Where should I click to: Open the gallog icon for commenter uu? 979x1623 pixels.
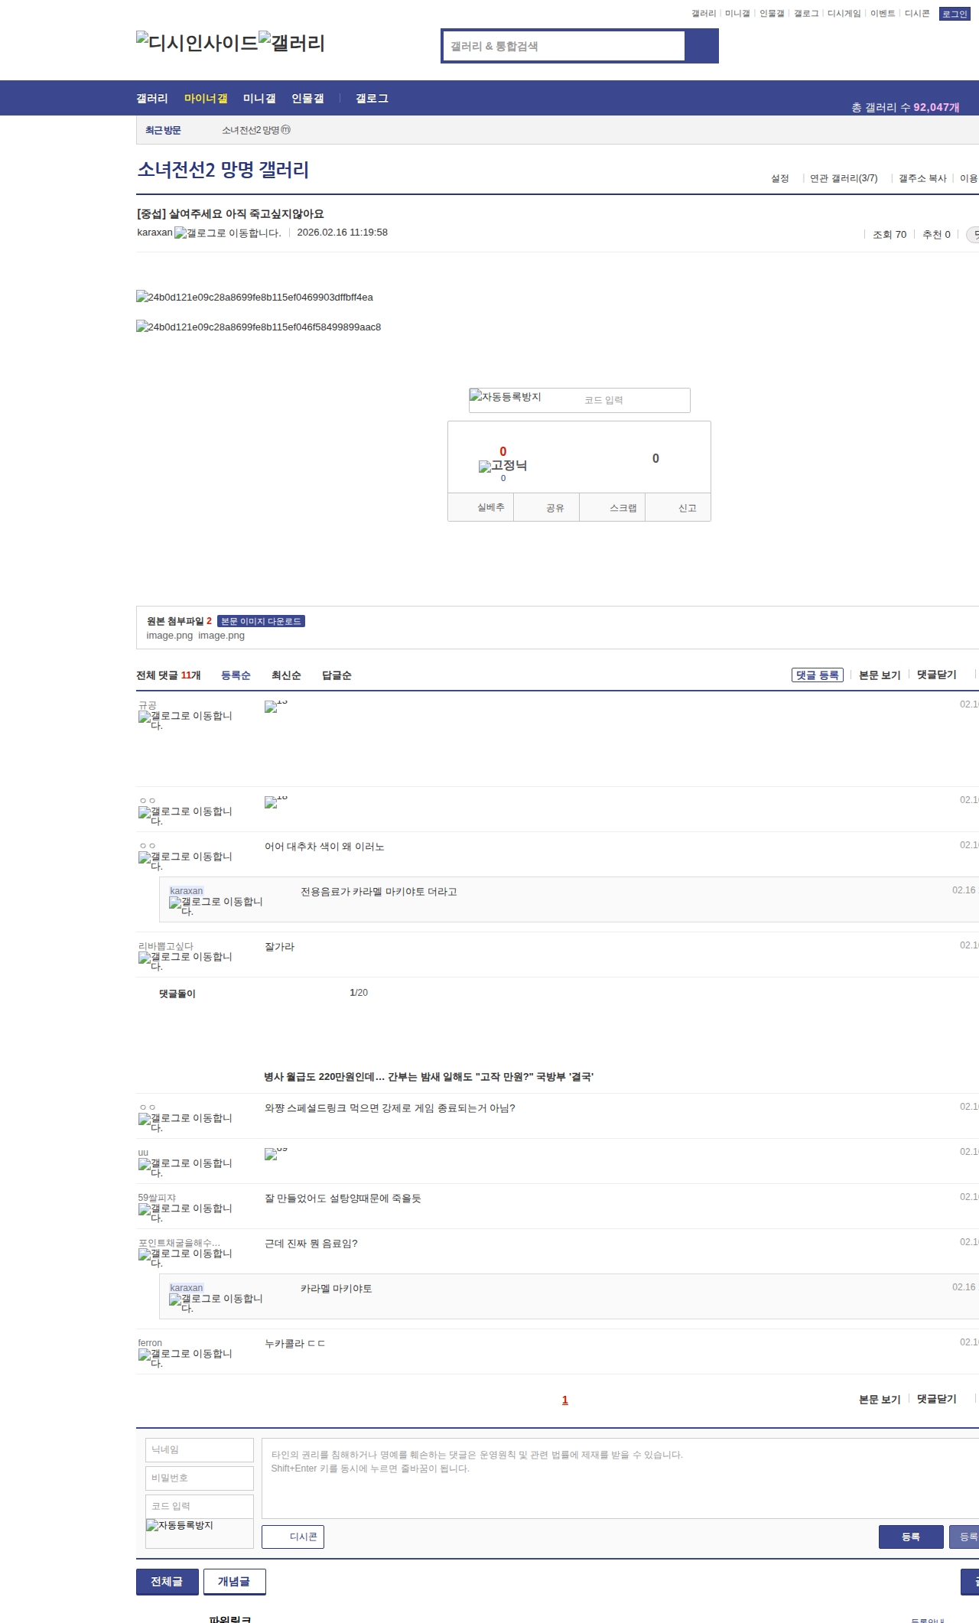185,1168
